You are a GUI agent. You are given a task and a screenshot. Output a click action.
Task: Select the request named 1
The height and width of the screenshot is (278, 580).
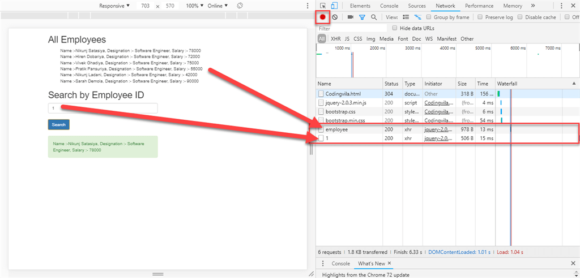tap(448, 138)
